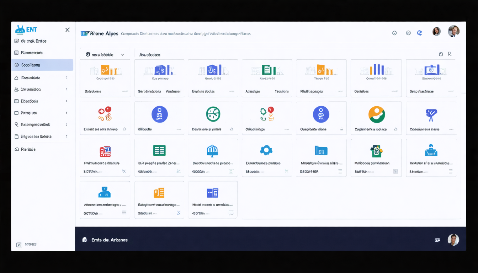Expand the '1iwuesition' sidebar item via its dots
The width and height of the screenshot is (478, 273).
67,89
